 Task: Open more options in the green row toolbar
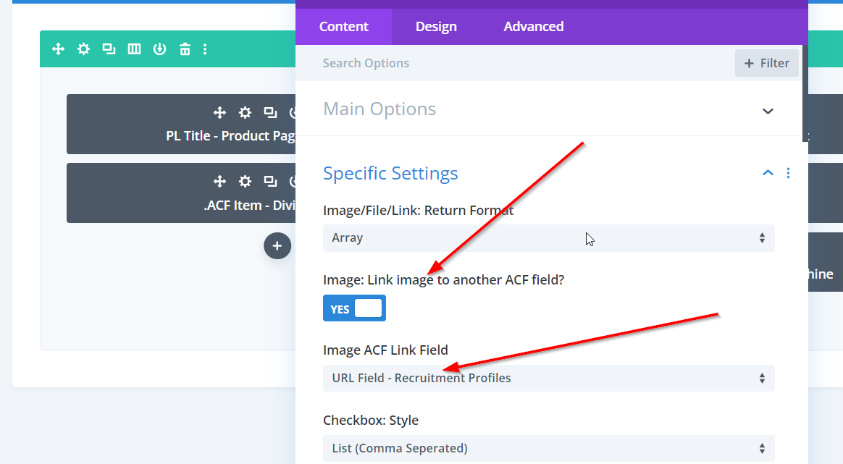coord(205,49)
